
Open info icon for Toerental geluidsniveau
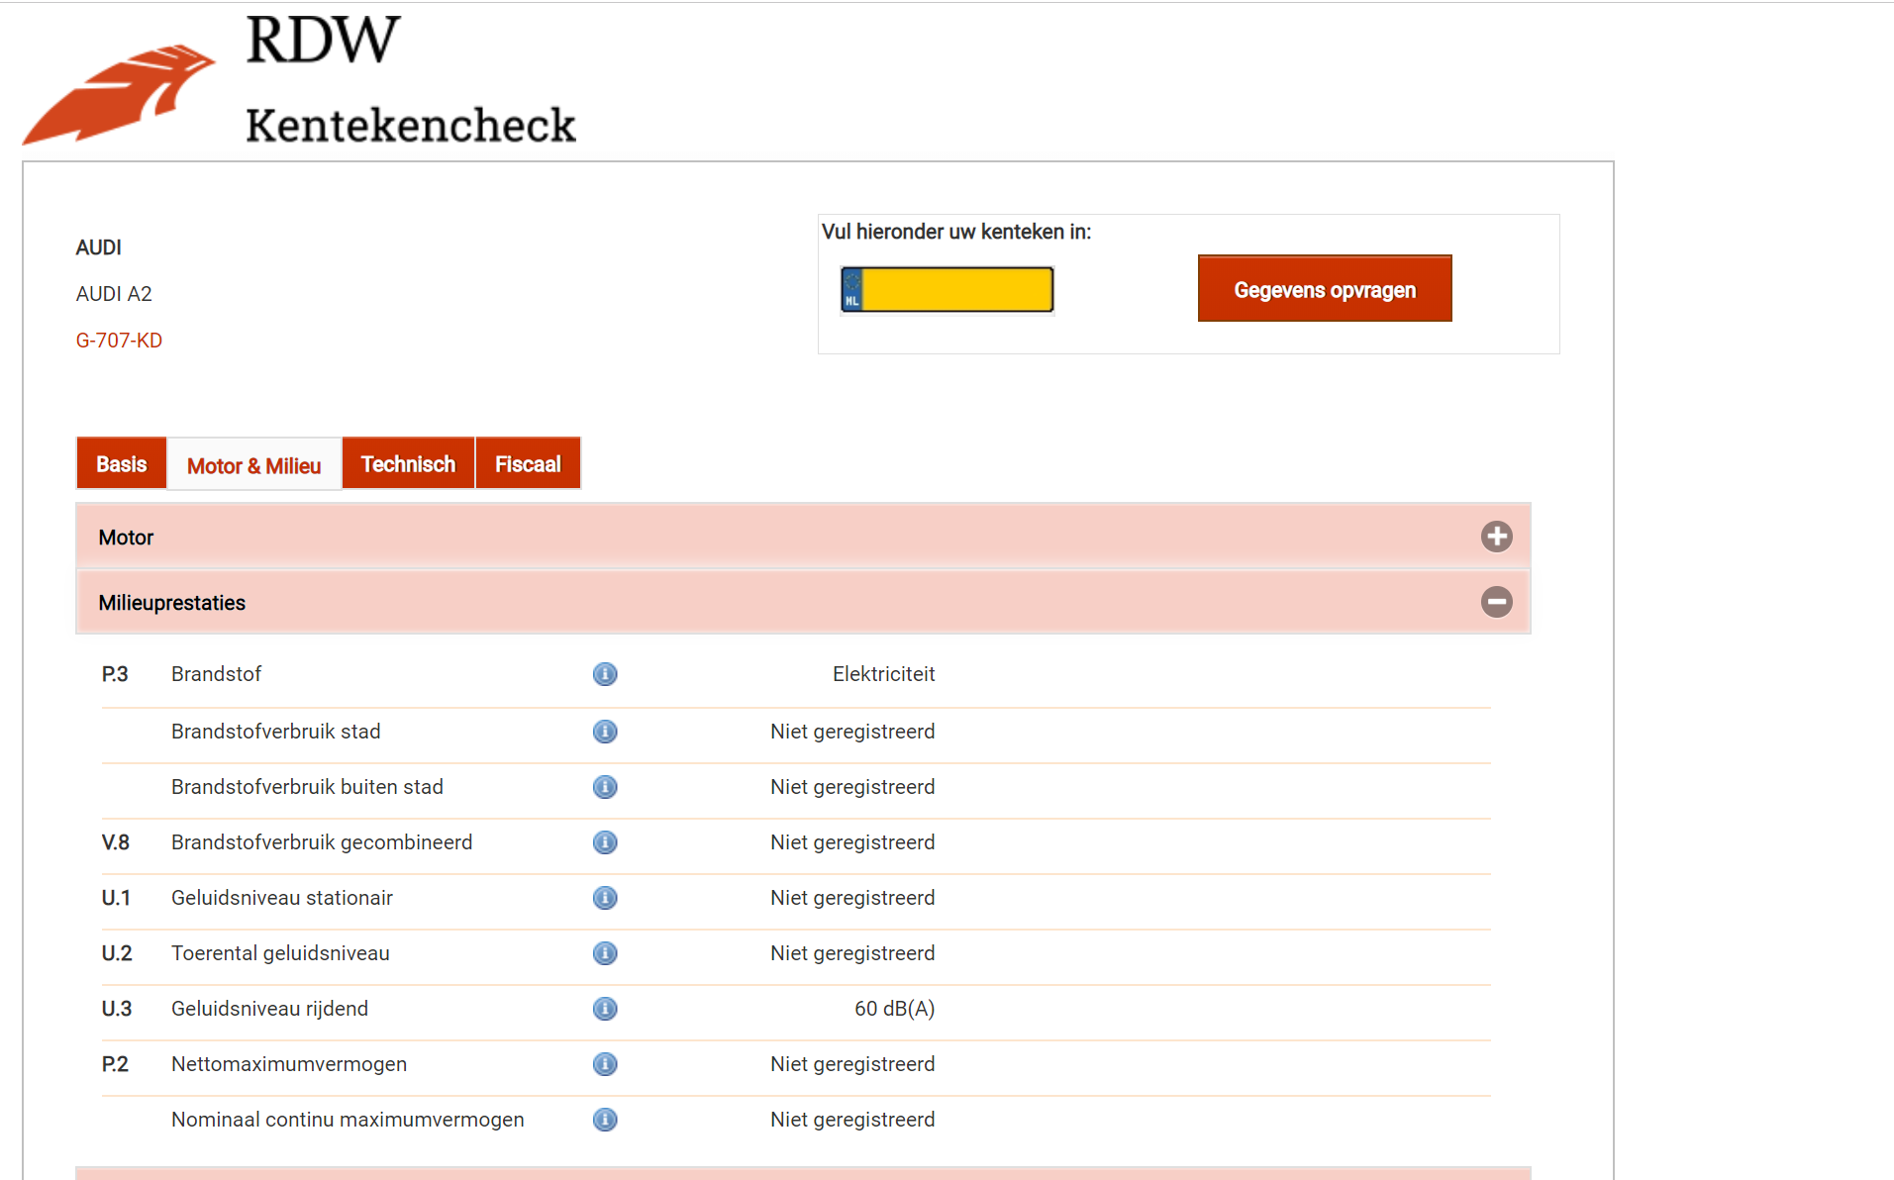tap(605, 953)
